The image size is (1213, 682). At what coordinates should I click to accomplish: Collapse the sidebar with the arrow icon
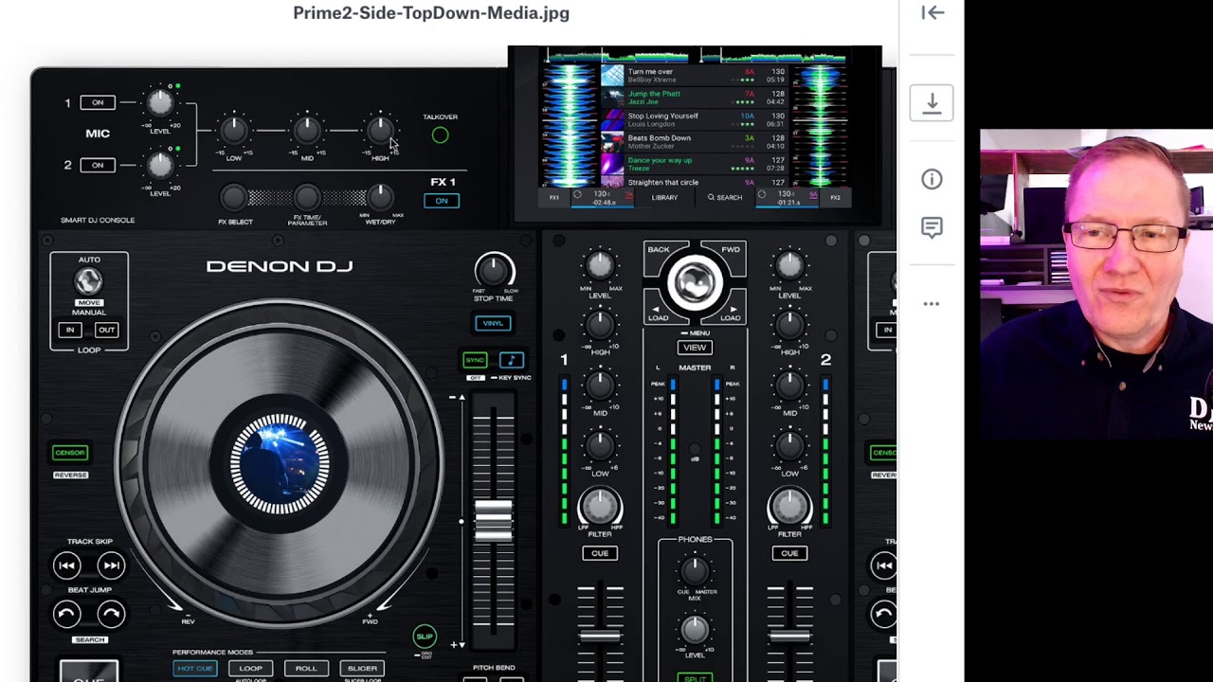point(932,13)
